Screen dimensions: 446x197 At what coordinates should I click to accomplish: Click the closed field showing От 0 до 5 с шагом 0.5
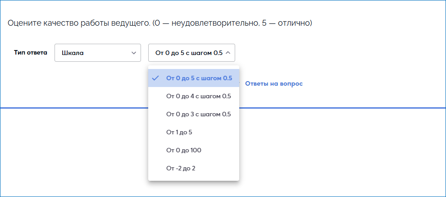(189, 53)
